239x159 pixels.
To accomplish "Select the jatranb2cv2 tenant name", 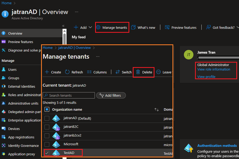I will pyautogui.click(x=72, y=135).
